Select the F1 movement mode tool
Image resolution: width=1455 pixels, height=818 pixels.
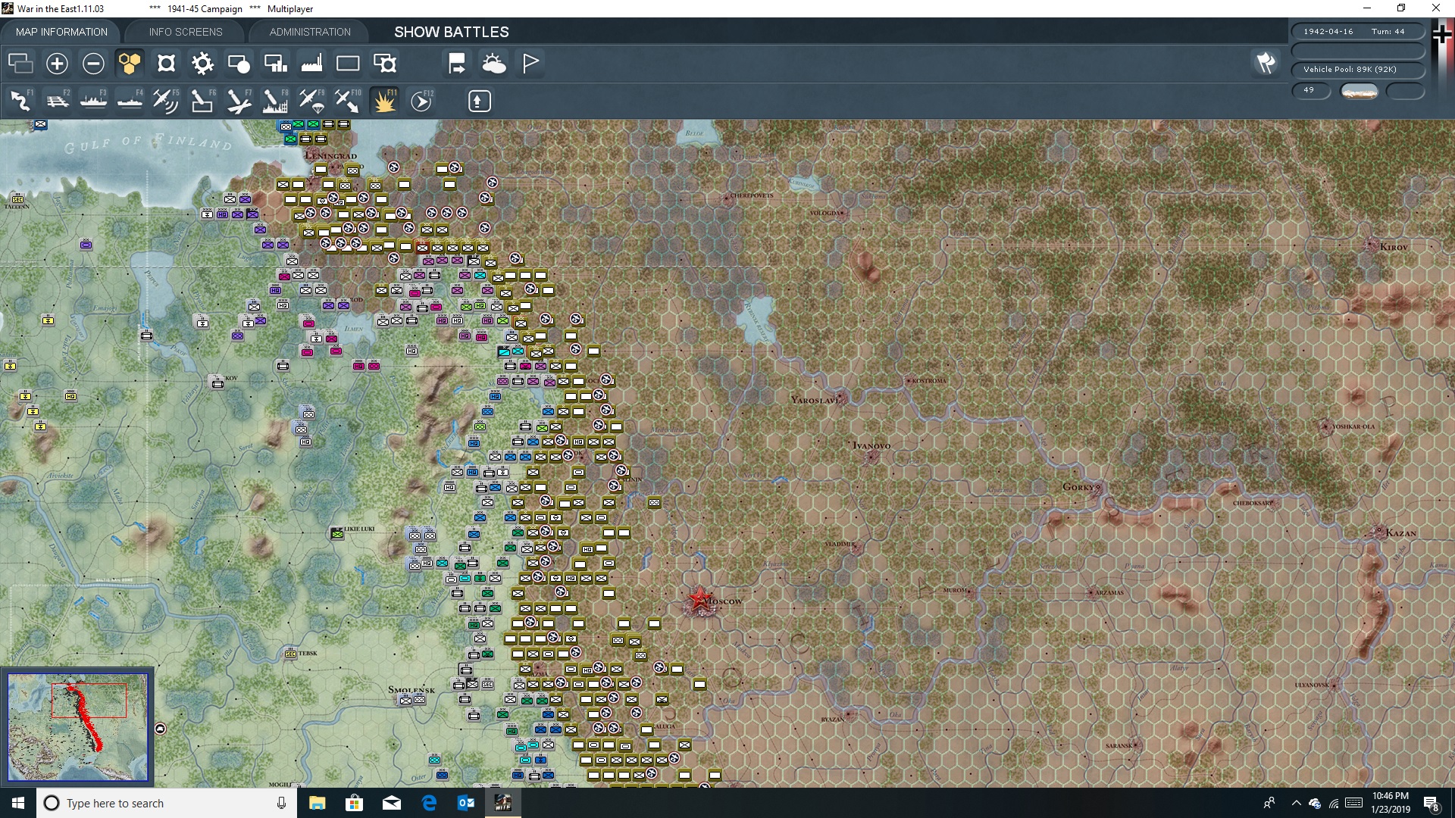[21, 99]
